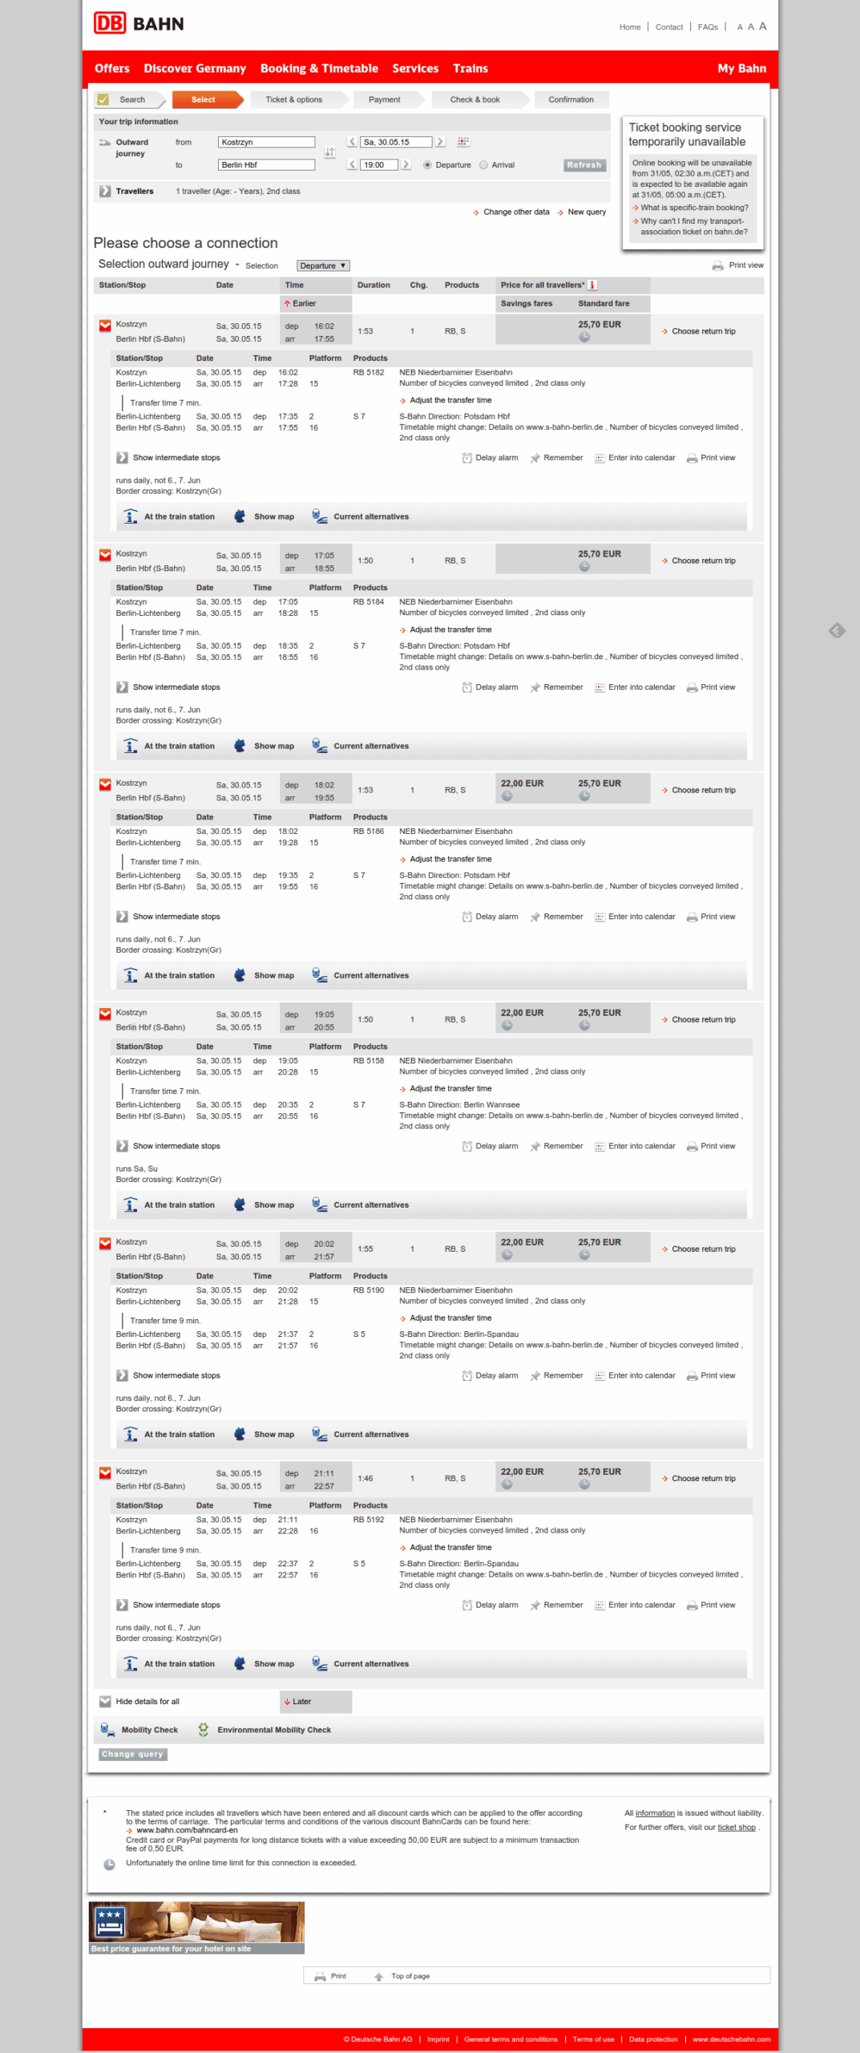Viewport: 860px width, 2053px height.
Task: Set Delay alarm for 20:02 connection
Action: click(x=490, y=1375)
